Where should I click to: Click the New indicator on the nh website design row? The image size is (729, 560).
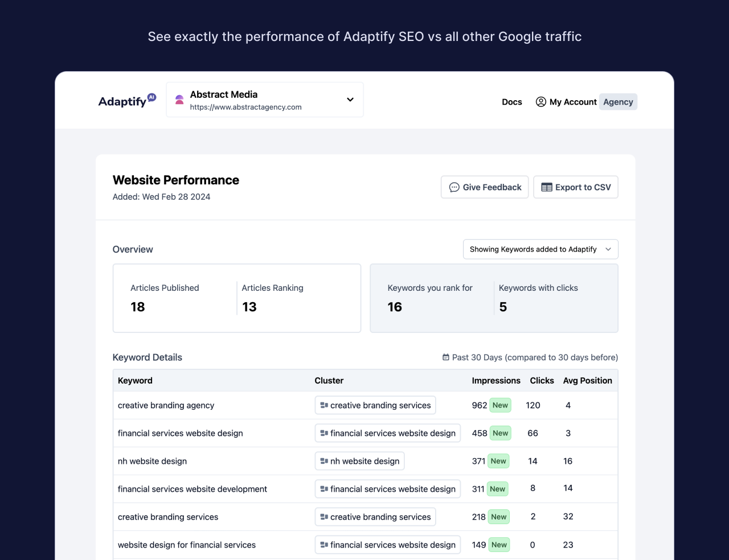[x=498, y=461]
